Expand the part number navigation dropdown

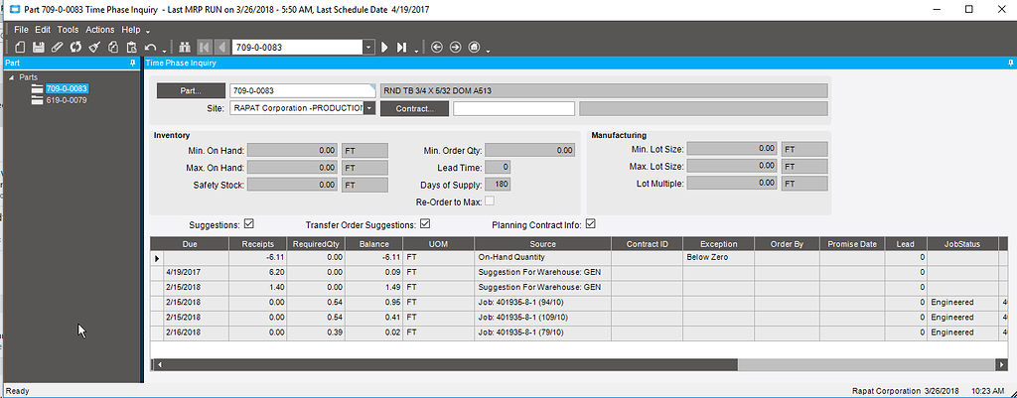click(x=369, y=47)
